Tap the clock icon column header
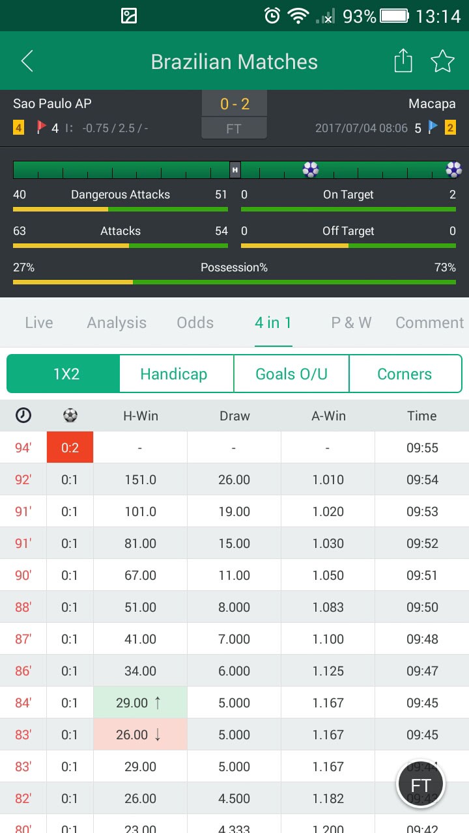Viewport: 469px width, 833px height. coord(23,415)
